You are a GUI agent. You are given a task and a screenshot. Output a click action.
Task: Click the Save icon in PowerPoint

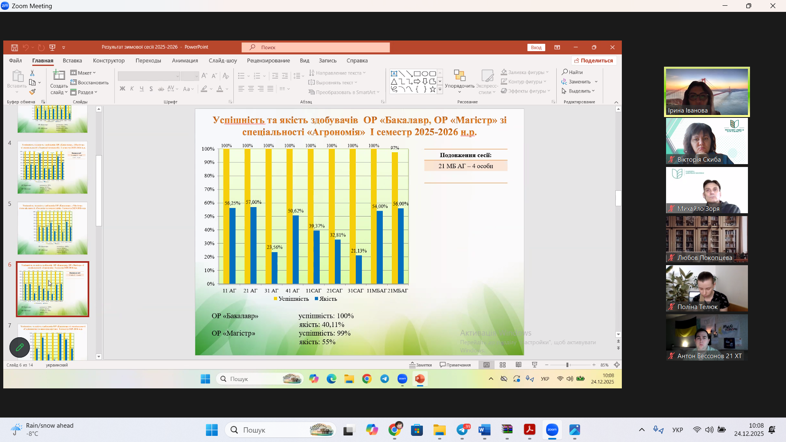click(14, 47)
